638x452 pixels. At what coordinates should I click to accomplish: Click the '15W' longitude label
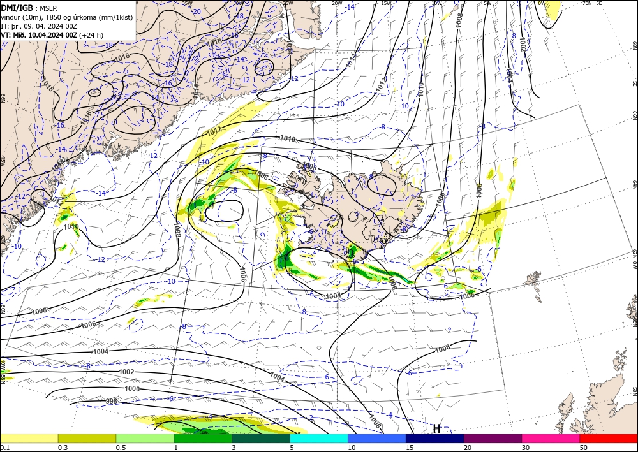click(386, 3)
